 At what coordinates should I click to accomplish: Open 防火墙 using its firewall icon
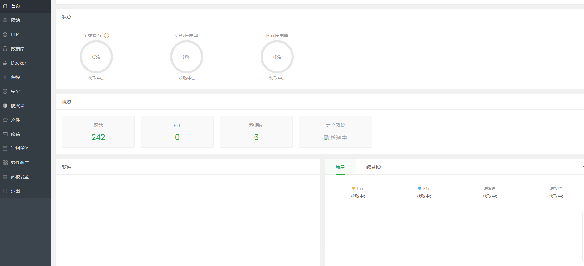pyautogui.click(x=5, y=106)
